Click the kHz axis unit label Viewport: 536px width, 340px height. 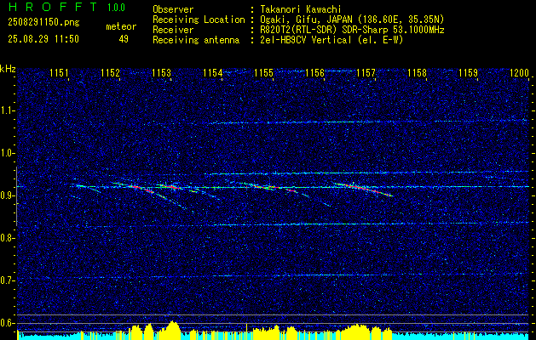click(8, 69)
